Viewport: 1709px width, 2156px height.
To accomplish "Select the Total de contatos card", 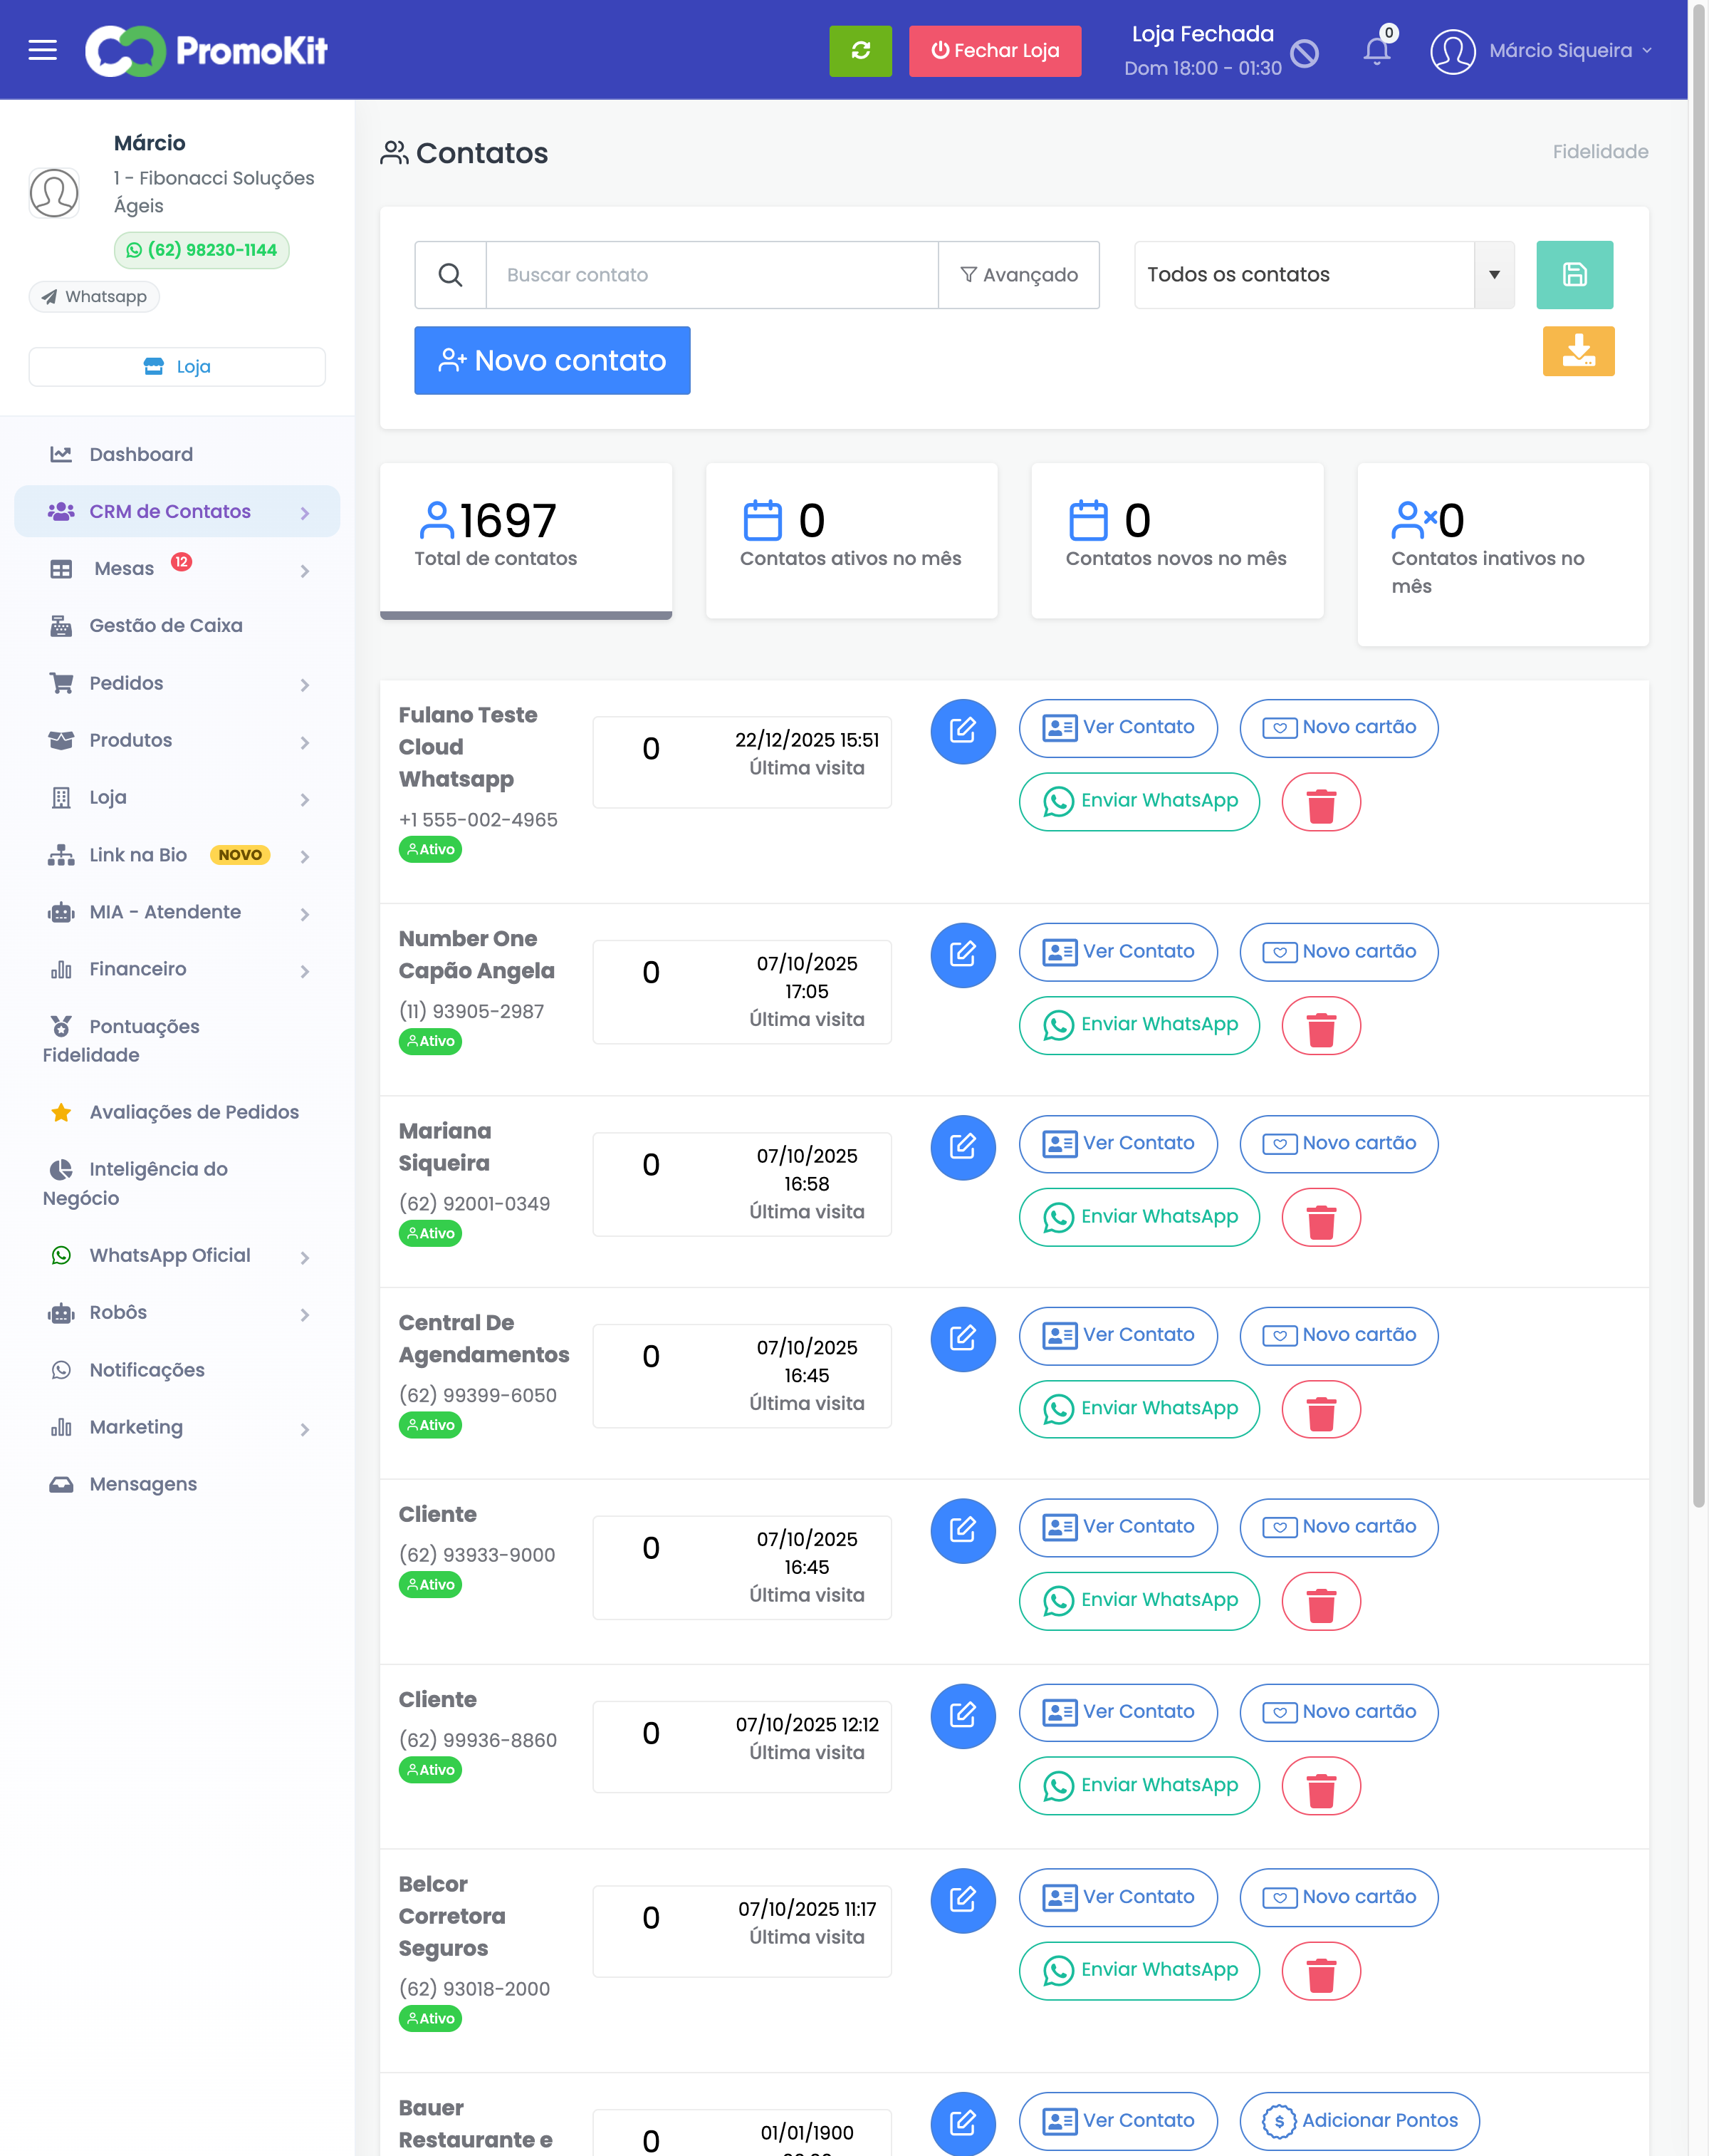I will [526, 541].
